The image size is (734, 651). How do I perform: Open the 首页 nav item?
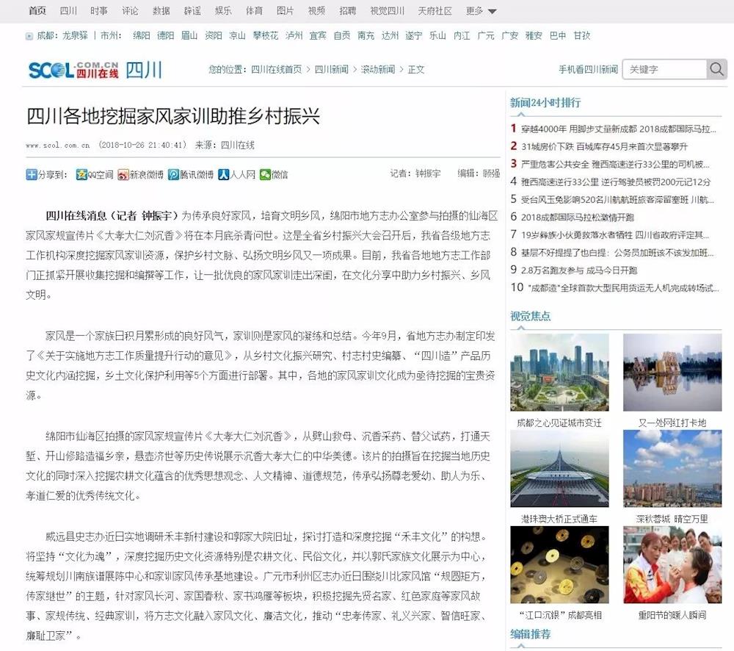tap(37, 11)
